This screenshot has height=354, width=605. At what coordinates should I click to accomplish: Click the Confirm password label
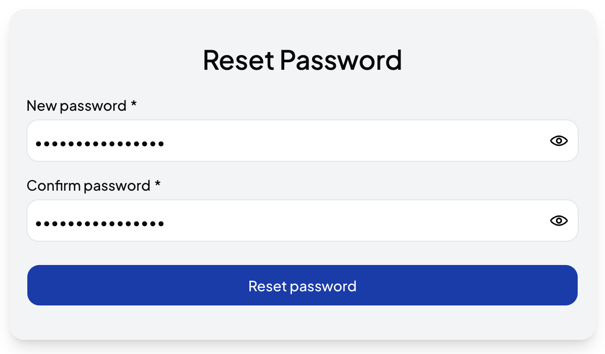pyautogui.click(x=89, y=186)
